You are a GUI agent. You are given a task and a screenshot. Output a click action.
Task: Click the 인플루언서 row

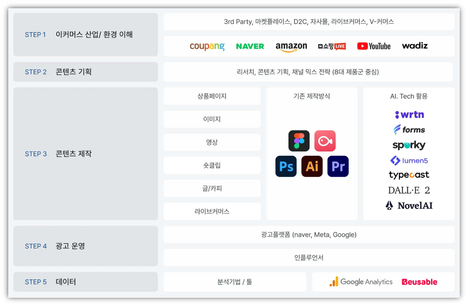[309, 258]
